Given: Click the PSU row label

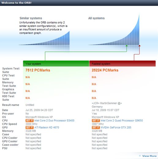Looking at the screenshot, I should [x=5, y=148].
